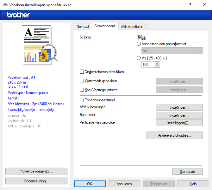This screenshot has height=190, width=212.
Task: Click the scaling percentage spinner arrows
Action: tap(157, 64)
